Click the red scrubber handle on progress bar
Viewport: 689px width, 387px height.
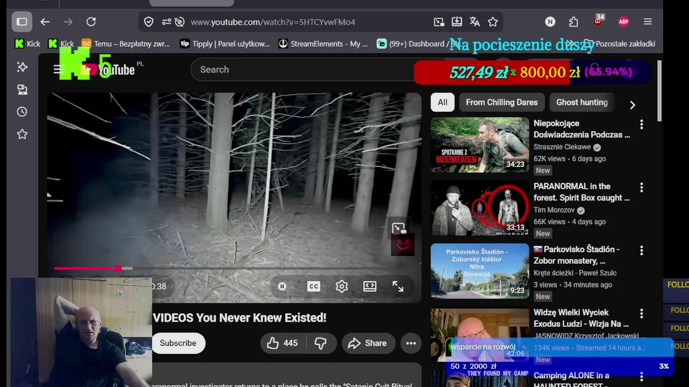pos(118,268)
